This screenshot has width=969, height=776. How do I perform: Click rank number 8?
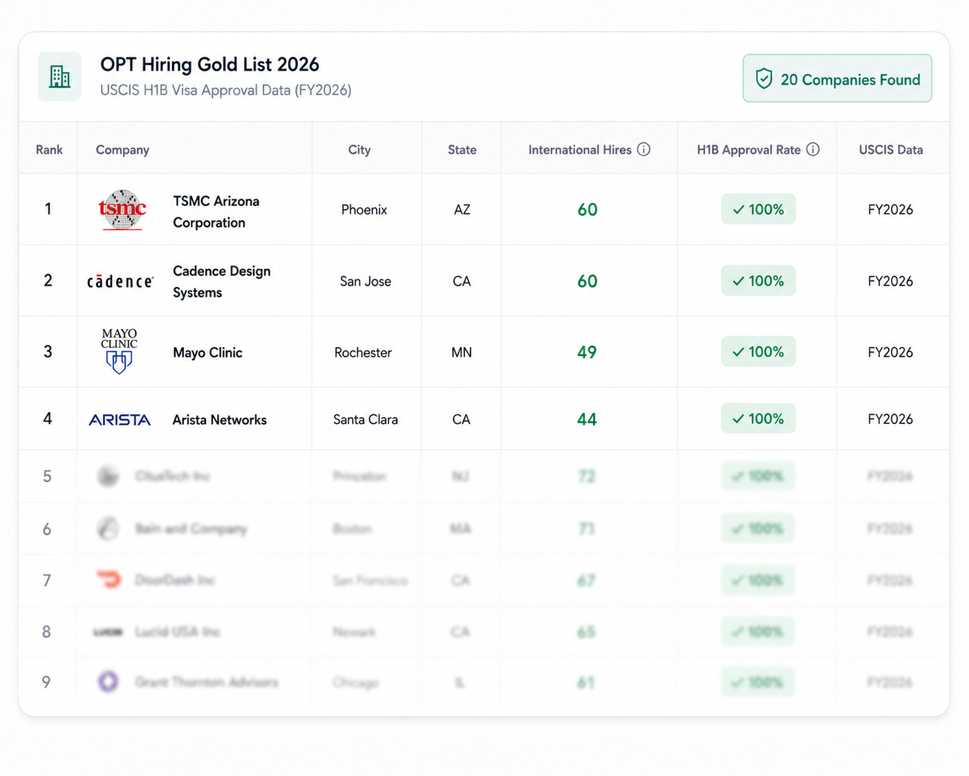[x=46, y=631]
